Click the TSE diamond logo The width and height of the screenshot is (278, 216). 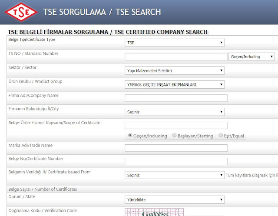point(21,12)
